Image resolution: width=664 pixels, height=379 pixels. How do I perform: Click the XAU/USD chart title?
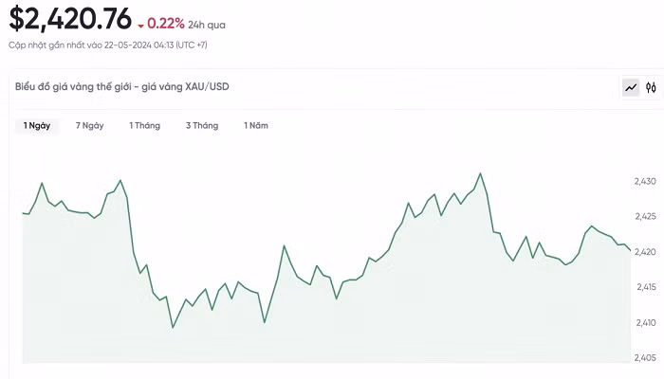click(122, 86)
